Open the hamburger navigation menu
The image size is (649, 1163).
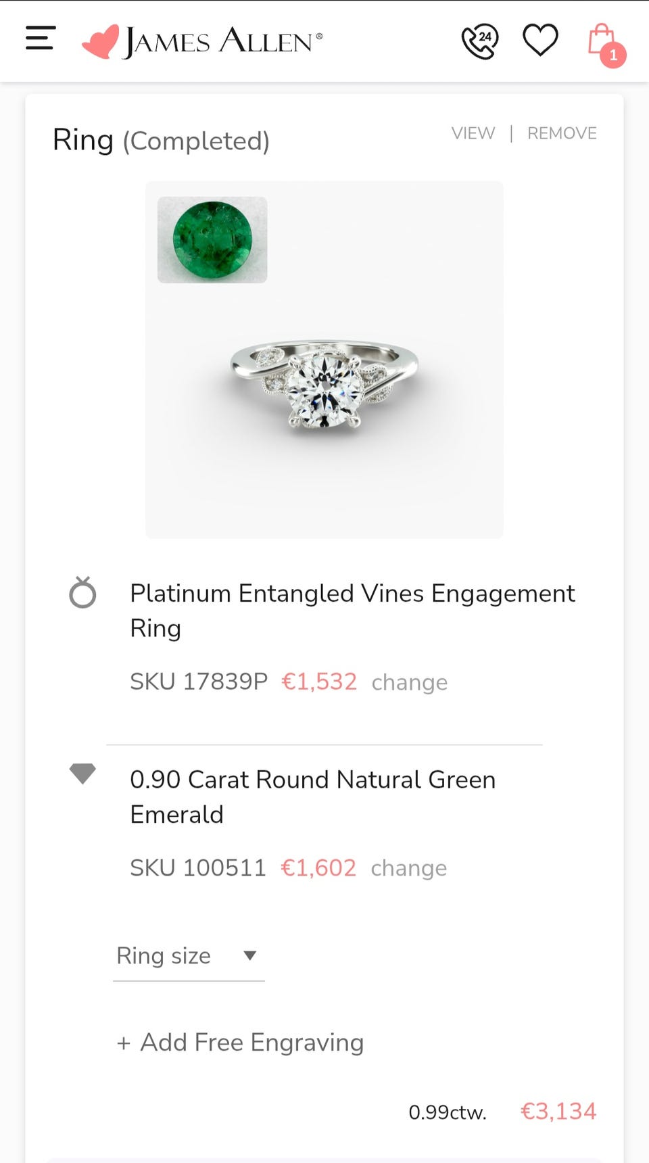pos(40,39)
